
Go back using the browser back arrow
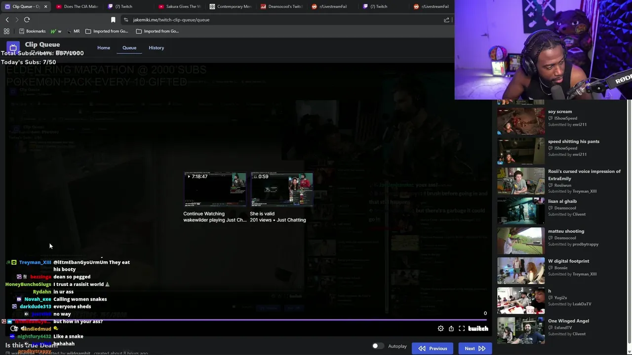pyautogui.click(x=7, y=20)
